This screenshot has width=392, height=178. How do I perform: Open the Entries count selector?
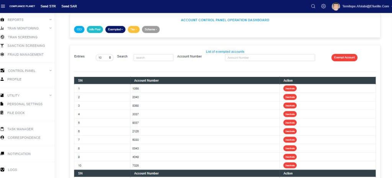coord(105,57)
